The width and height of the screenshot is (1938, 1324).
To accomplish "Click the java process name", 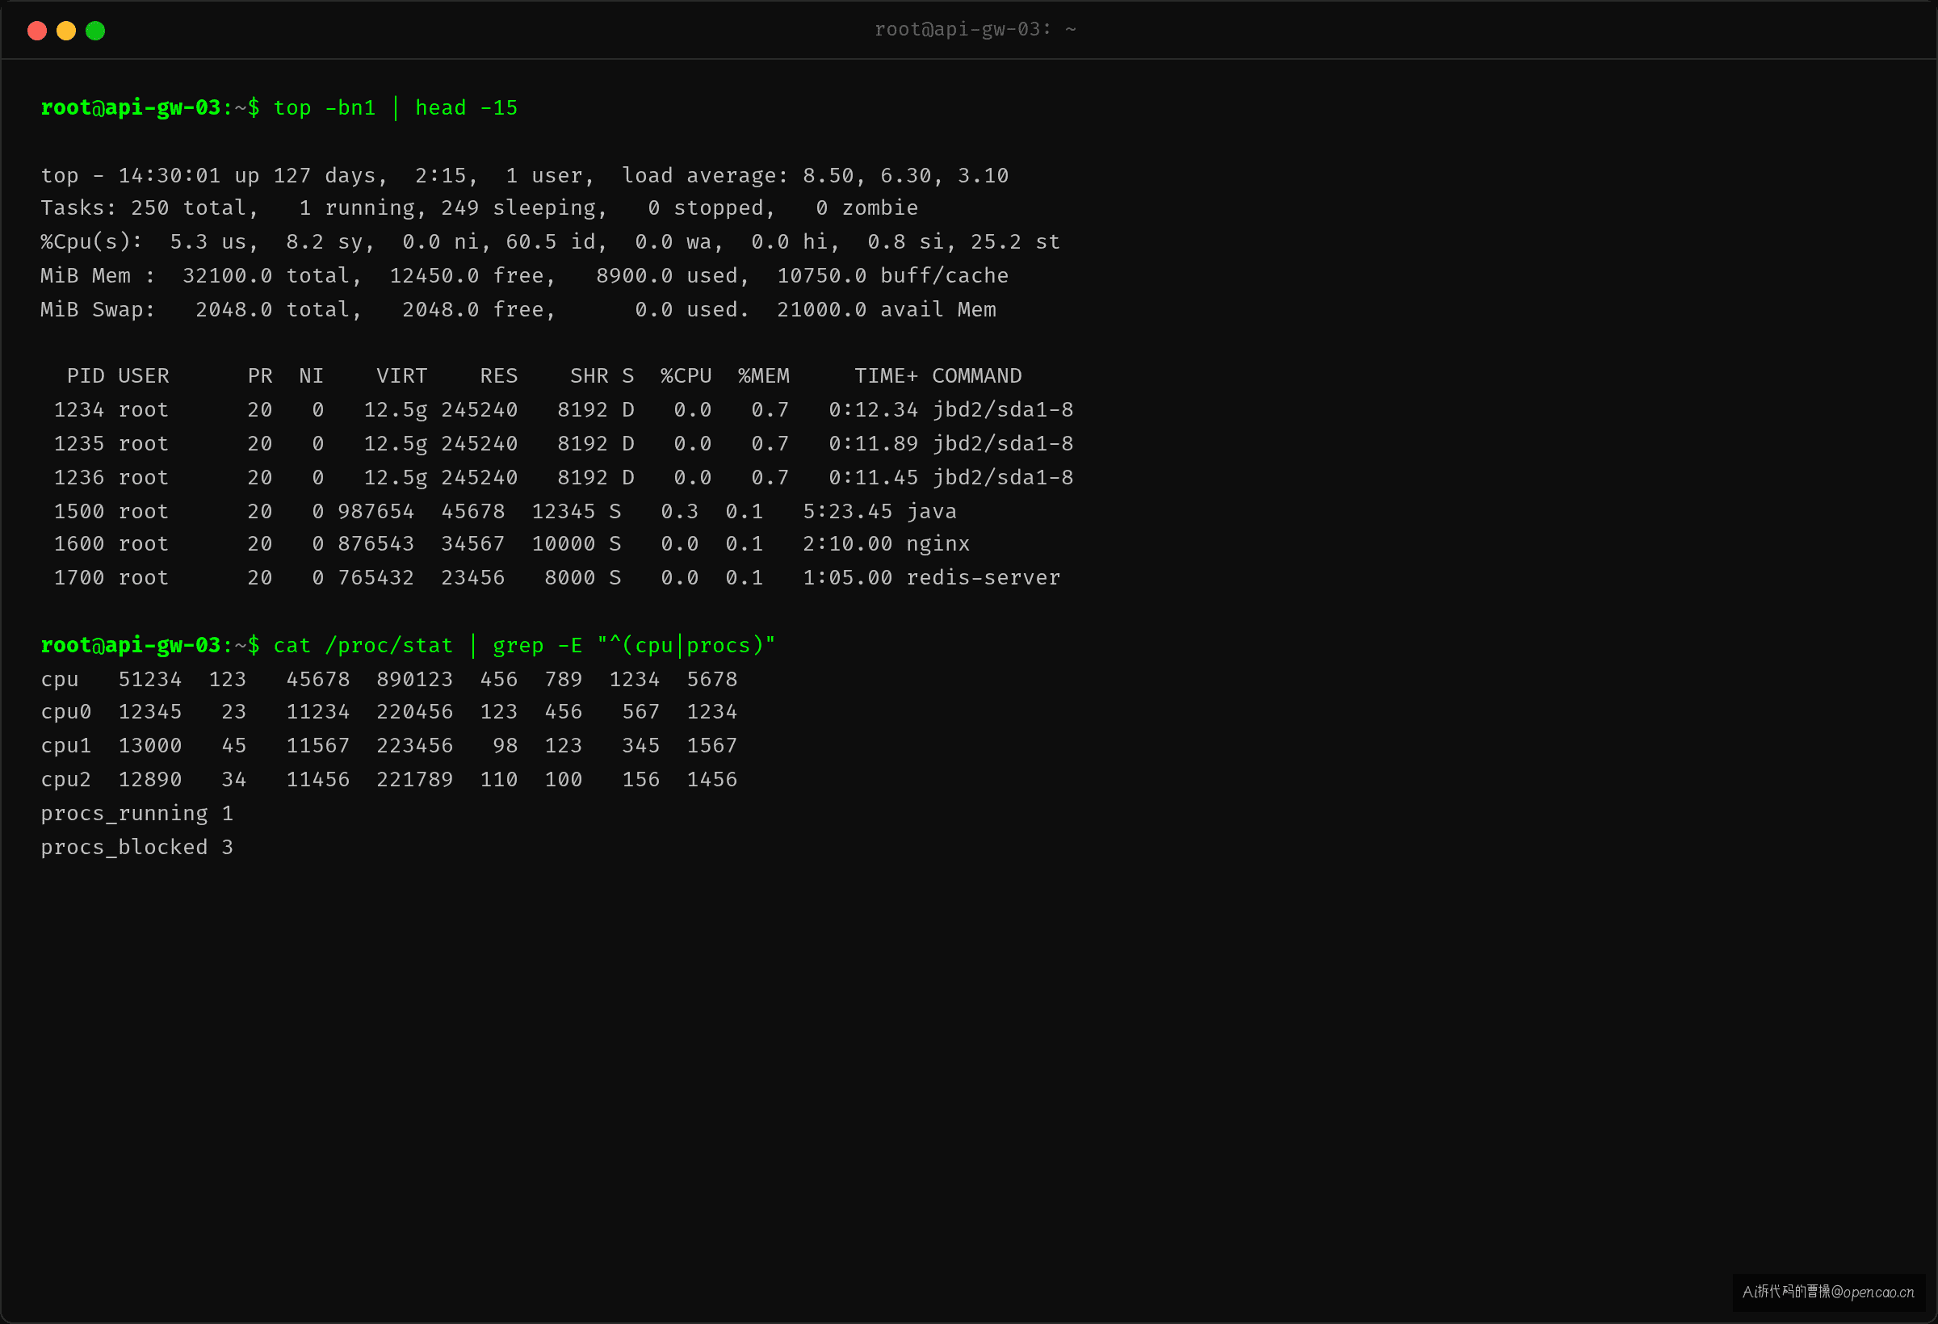I will tap(932, 511).
